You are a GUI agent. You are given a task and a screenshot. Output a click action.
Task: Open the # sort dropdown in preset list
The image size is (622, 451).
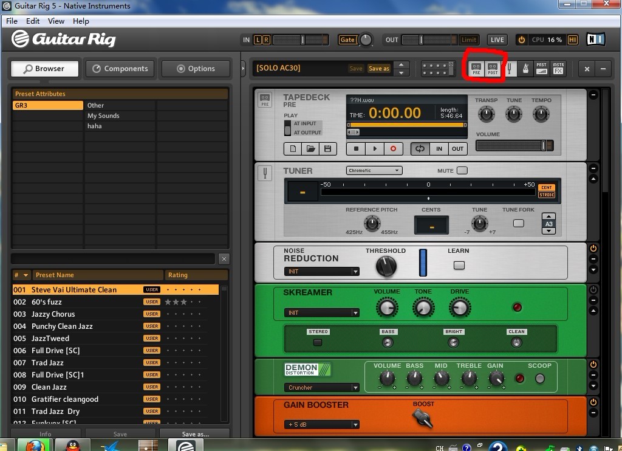click(22, 275)
